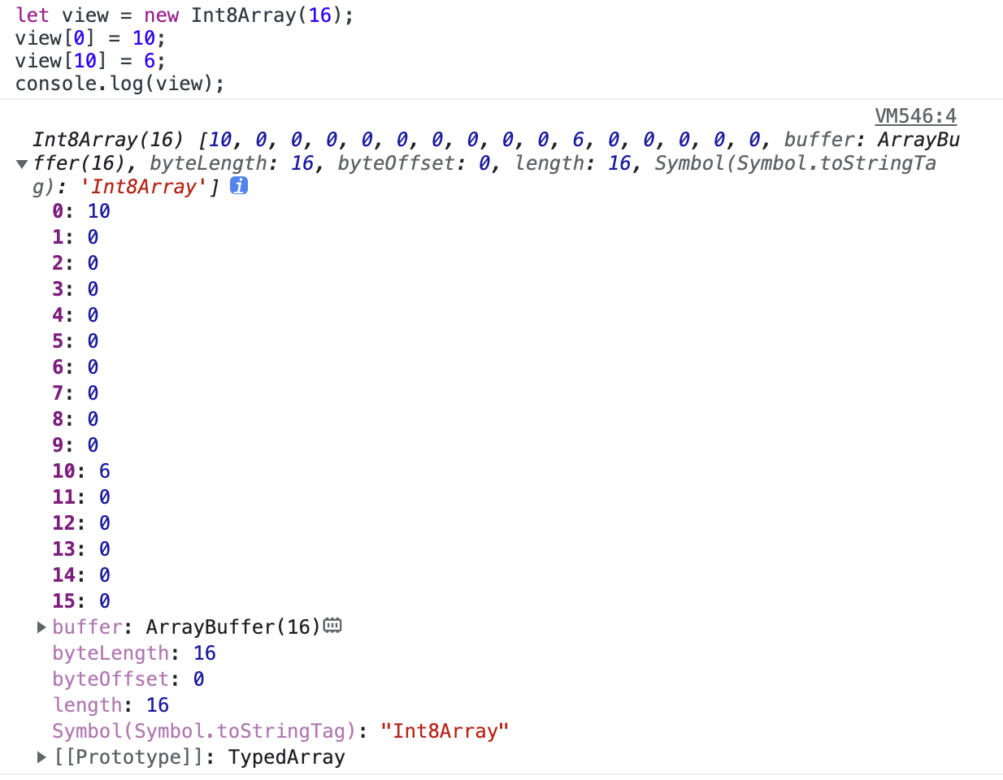Click the code line 'view[0] = 10;'
This screenshot has height=780, width=1003.
point(90,38)
